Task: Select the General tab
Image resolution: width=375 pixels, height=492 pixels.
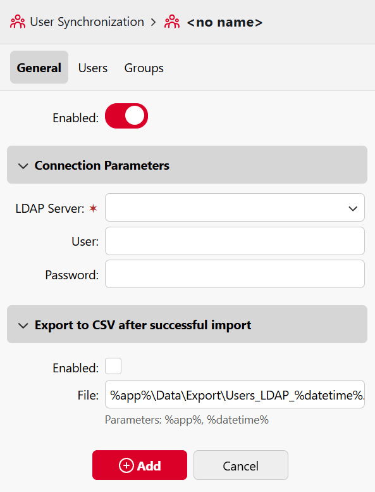Action: 39,67
